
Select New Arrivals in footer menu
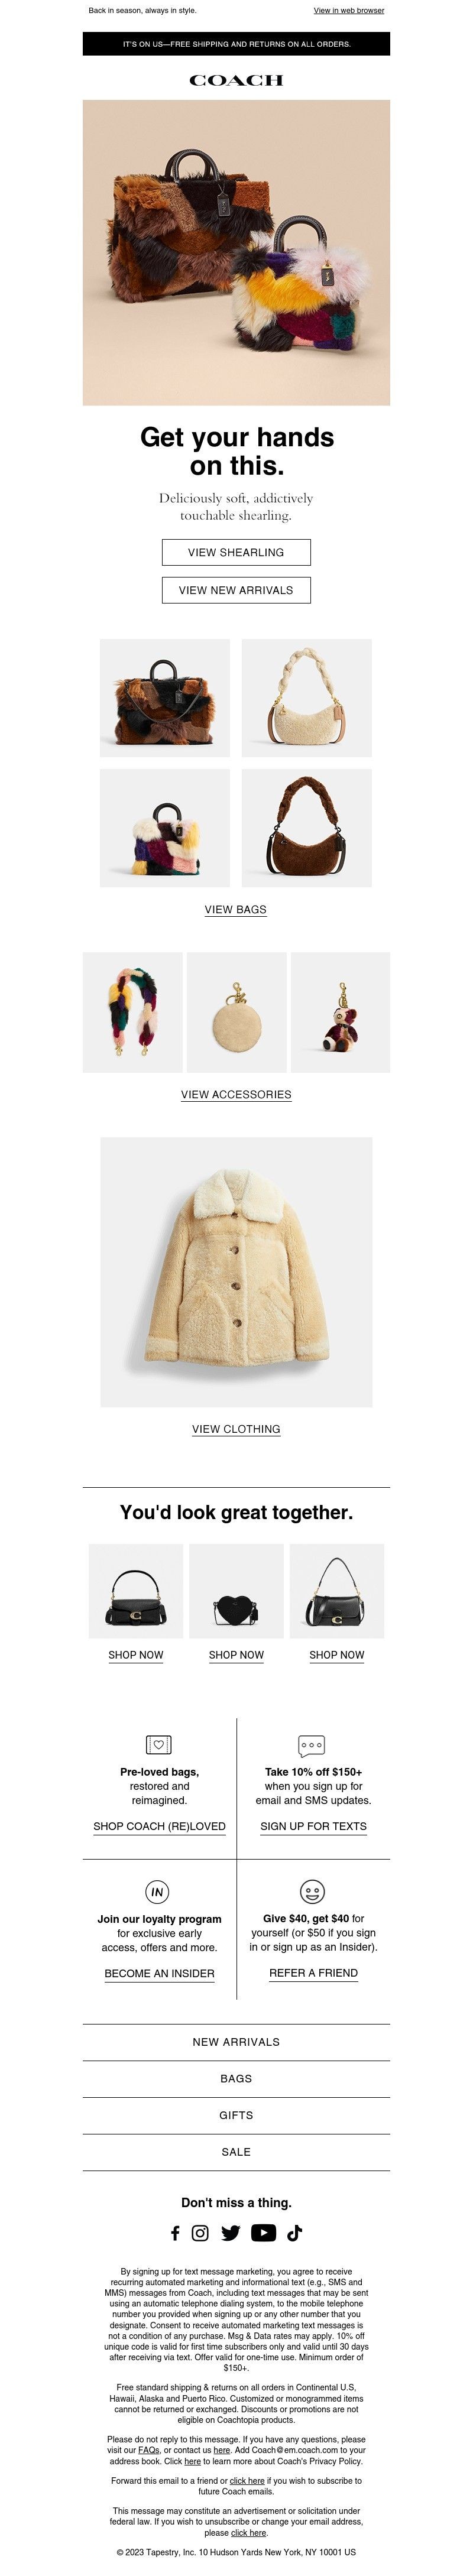click(x=236, y=2042)
